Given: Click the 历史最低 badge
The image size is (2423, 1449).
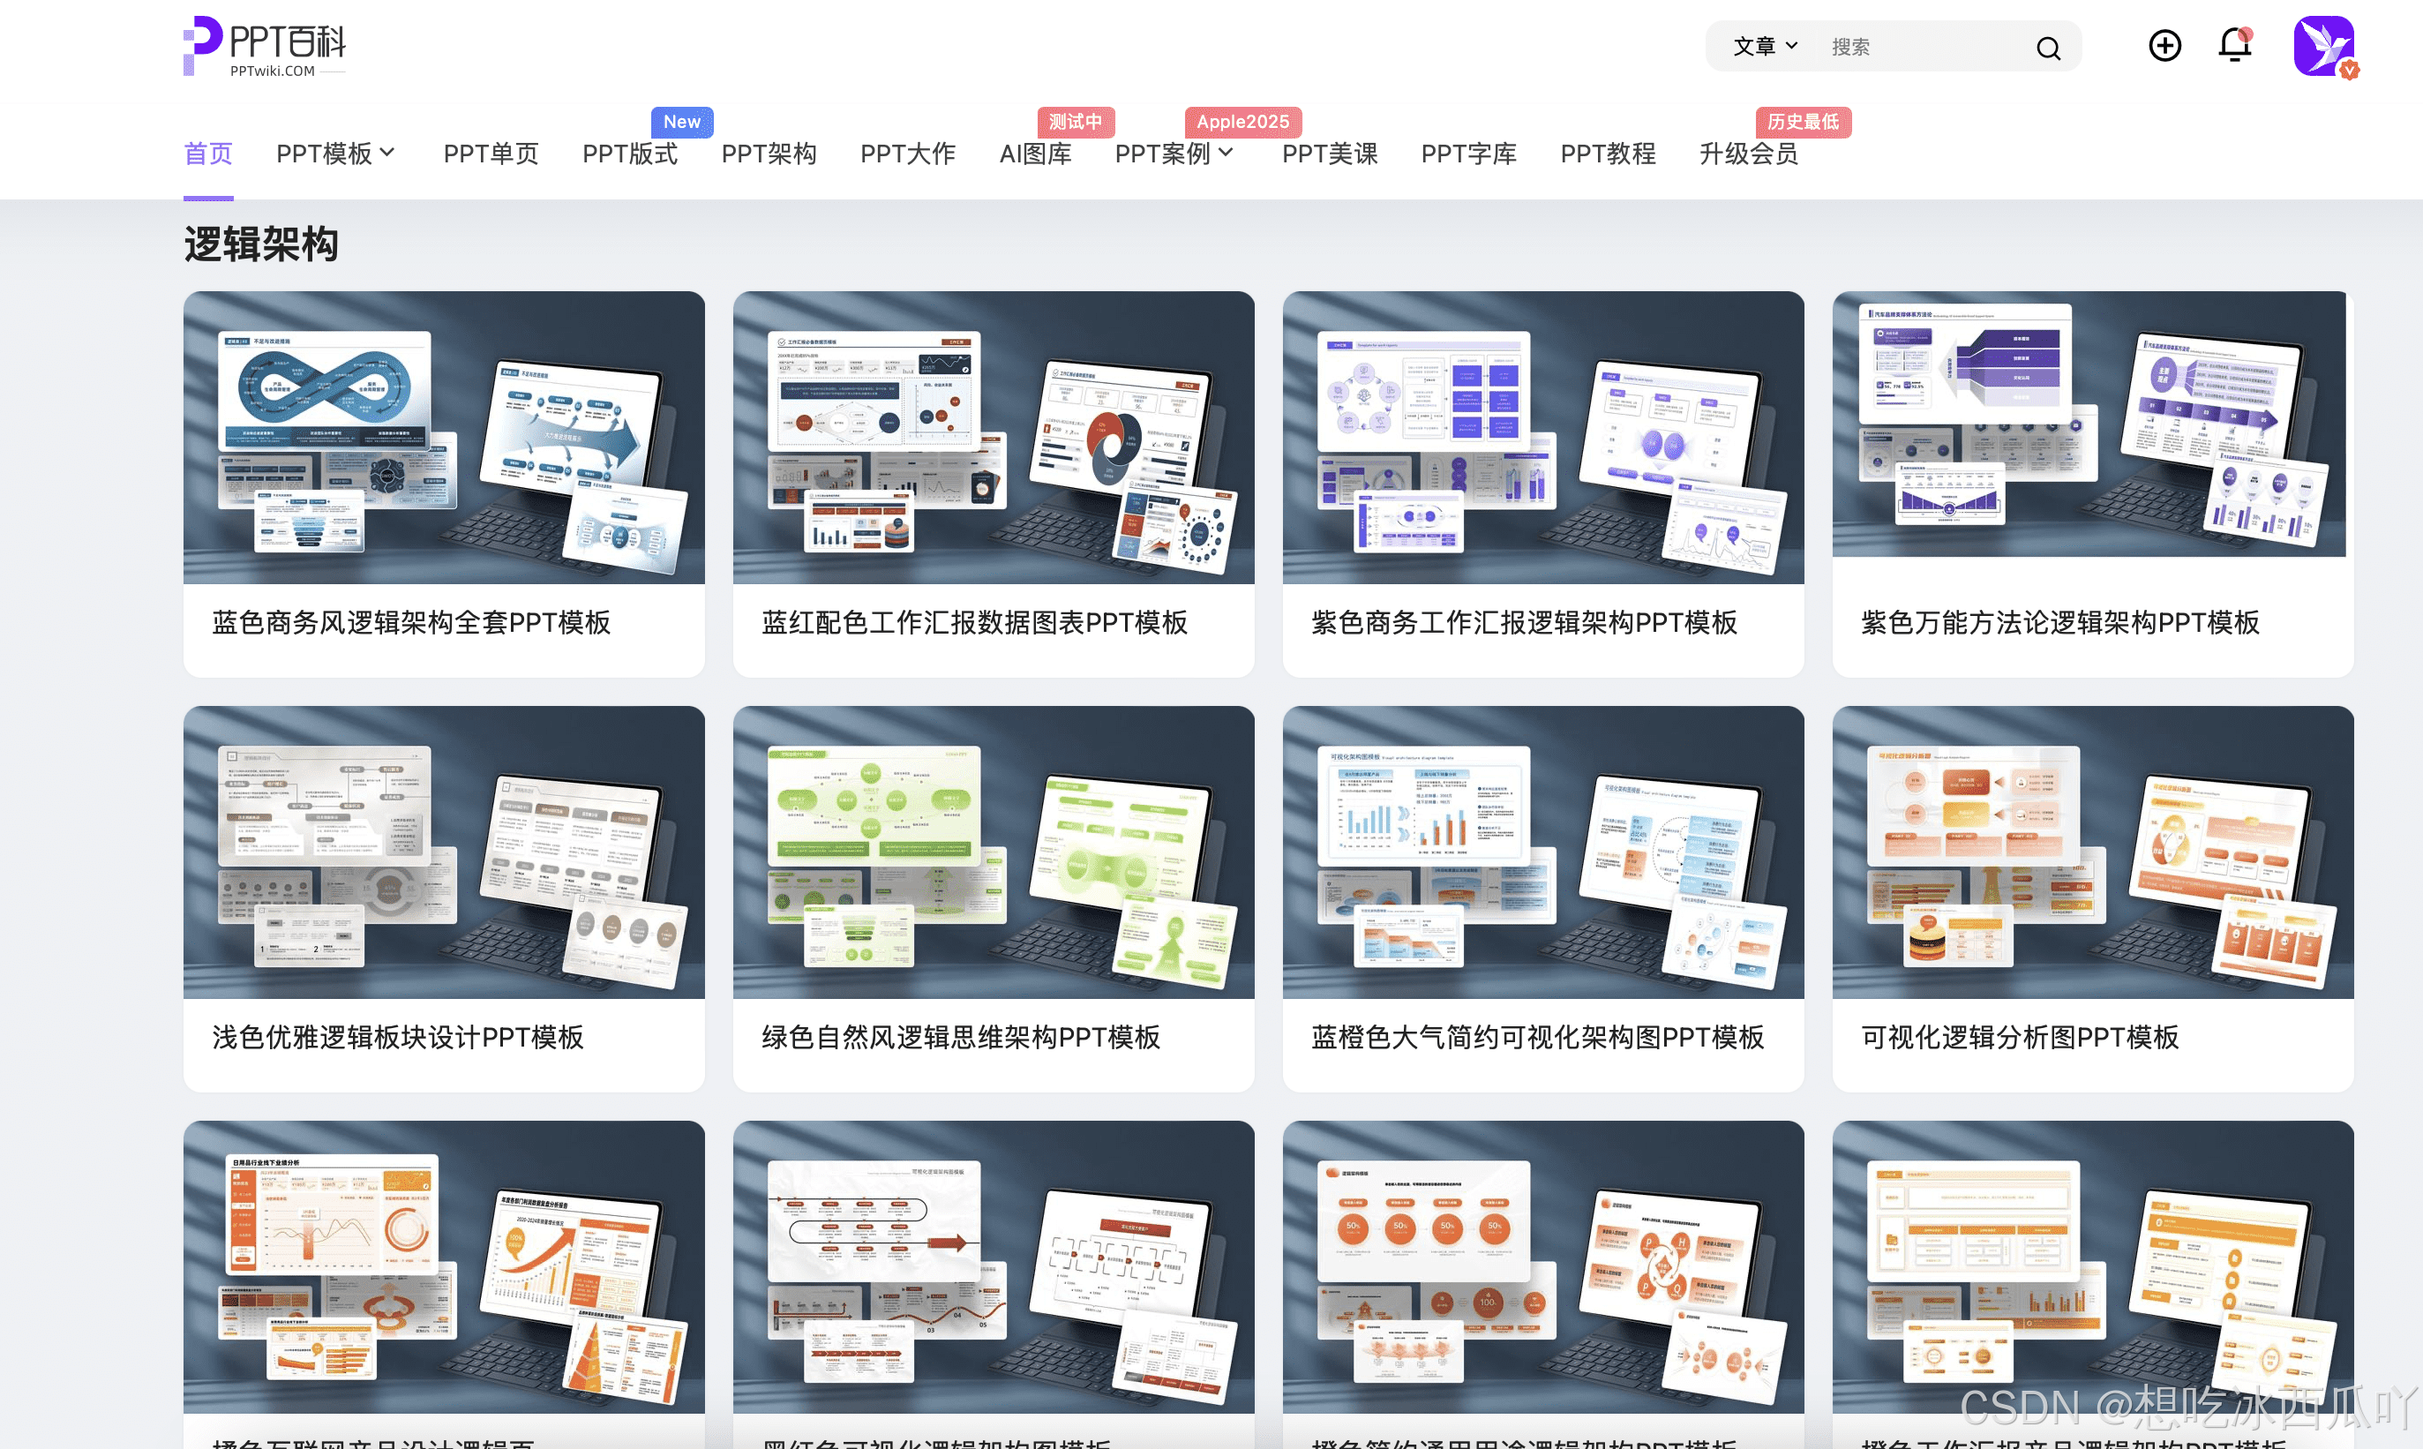Looking at the screenshot, I should click(1802, 122).
